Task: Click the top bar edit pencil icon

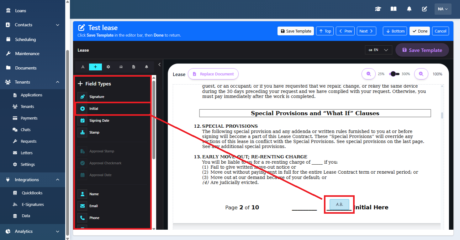Action: (x=425, y=9)
